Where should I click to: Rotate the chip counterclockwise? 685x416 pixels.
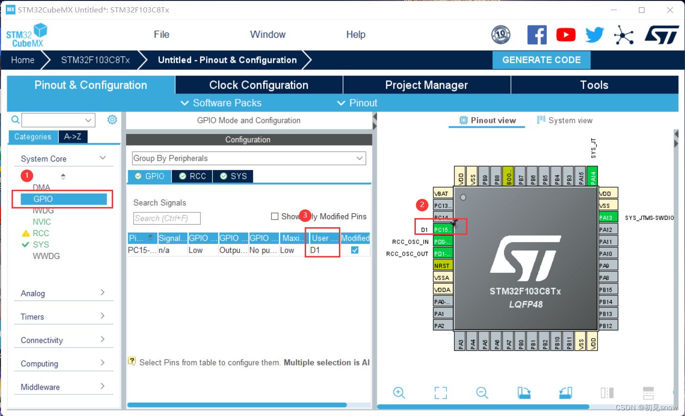[x=566, y=393]
